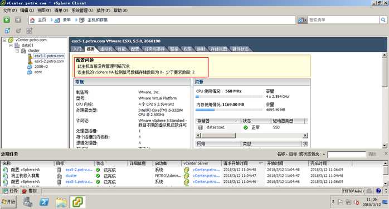Open the 帮助 menu
The width and height of the screenshot is (389, 209).
pos(120,11)
